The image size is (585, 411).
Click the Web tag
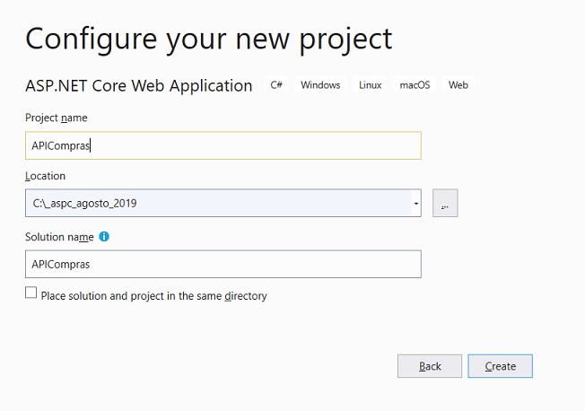click(x=458, y=85)
